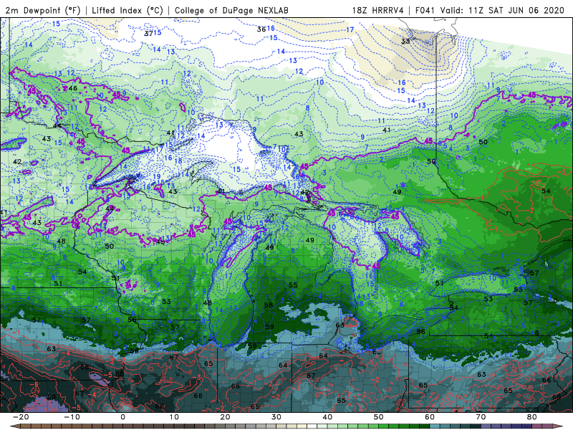This screenshot has height=430, width=573.
Task: Click the "F041" forecast hour label
Action: pyautogui.click(x=425, y=10)
